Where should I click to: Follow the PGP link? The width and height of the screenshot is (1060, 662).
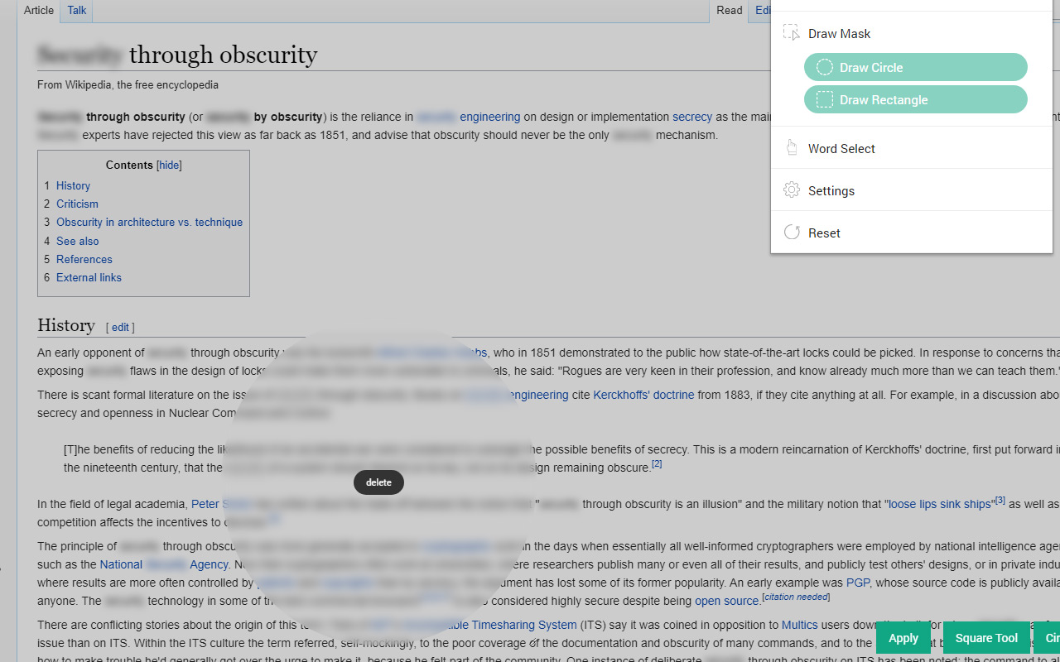tap(858, 583)
